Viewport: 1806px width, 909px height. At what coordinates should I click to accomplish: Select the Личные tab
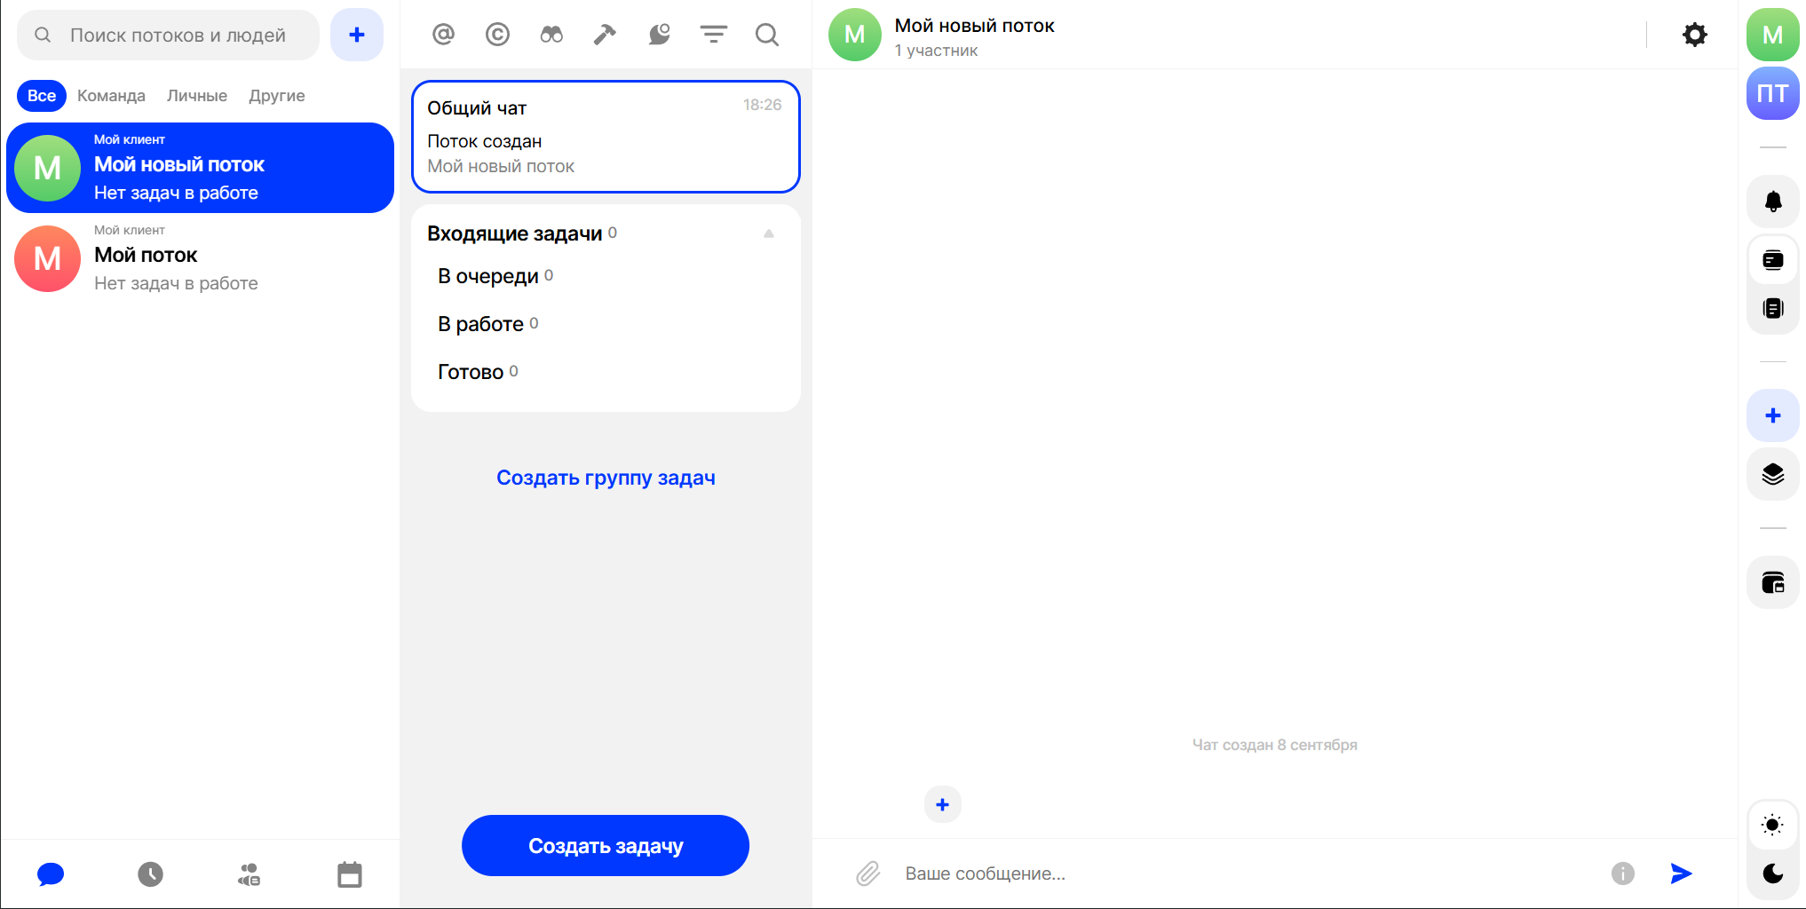(x=197, y=96)
